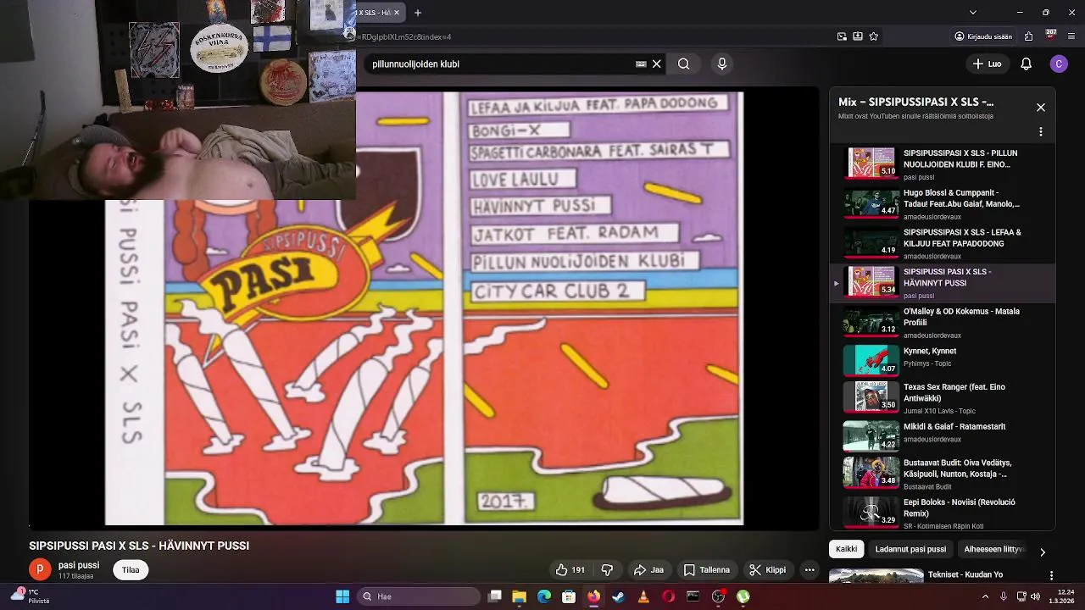Open more actions menu below video
Viewport: 1085px width, 610px height.
(810, 570)
